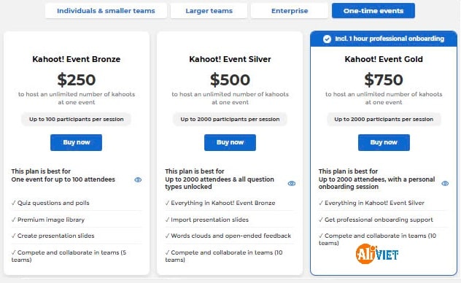Select the One-time events tab
Viewport: 461px width, 283px height.
[373, 11]
